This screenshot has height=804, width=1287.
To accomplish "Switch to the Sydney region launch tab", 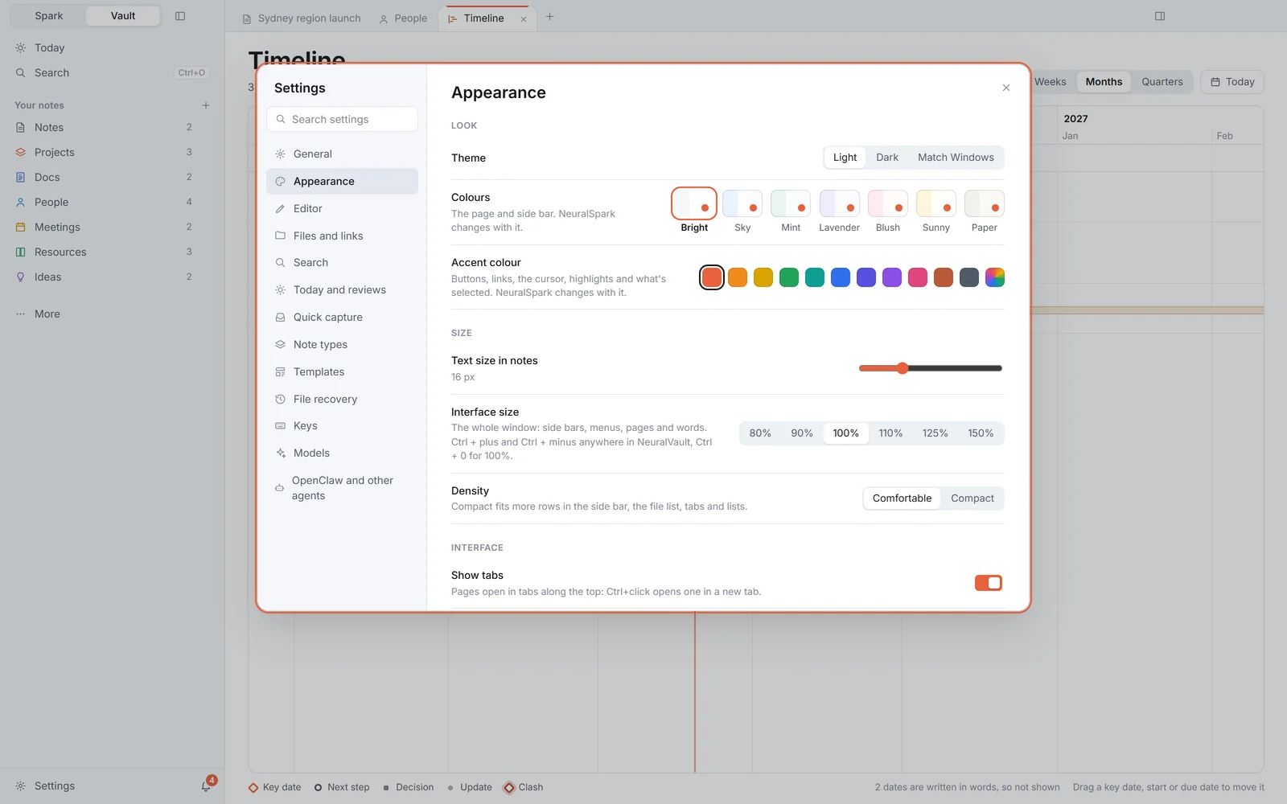I will pos(302,18).
